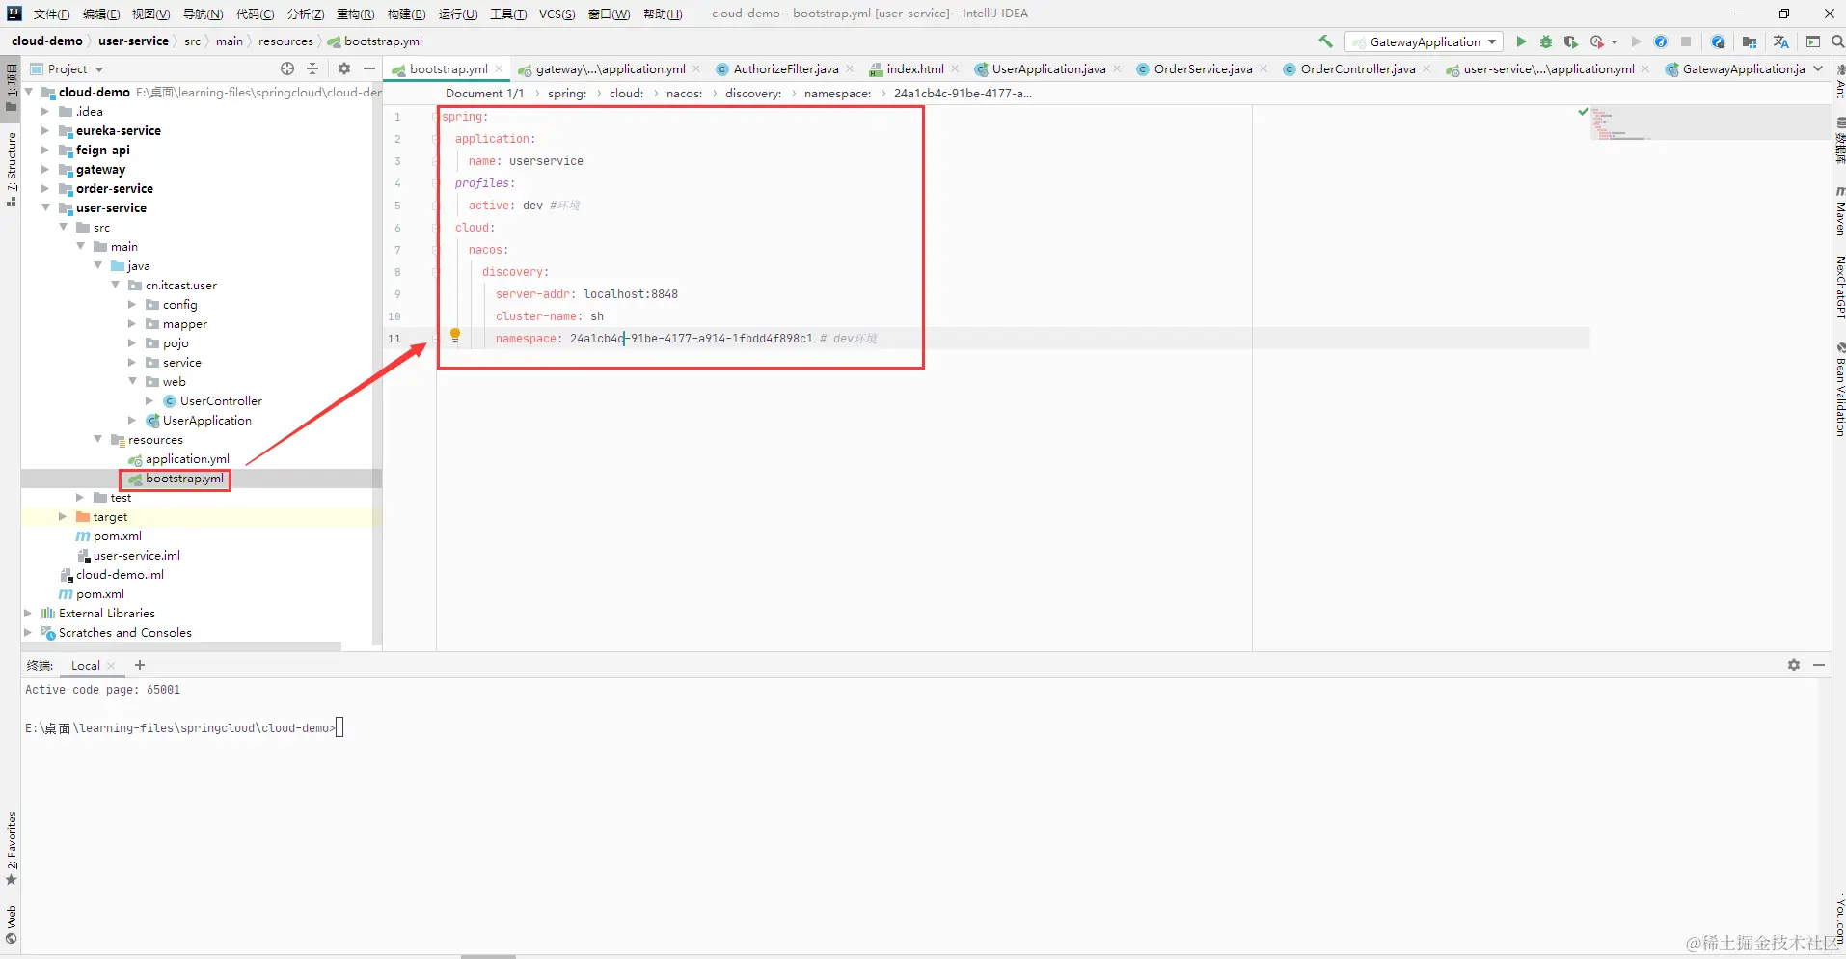Hide the terminal panel with minus icon
The height and width of the screenshot is (959, 1846).
(1819, 665)
